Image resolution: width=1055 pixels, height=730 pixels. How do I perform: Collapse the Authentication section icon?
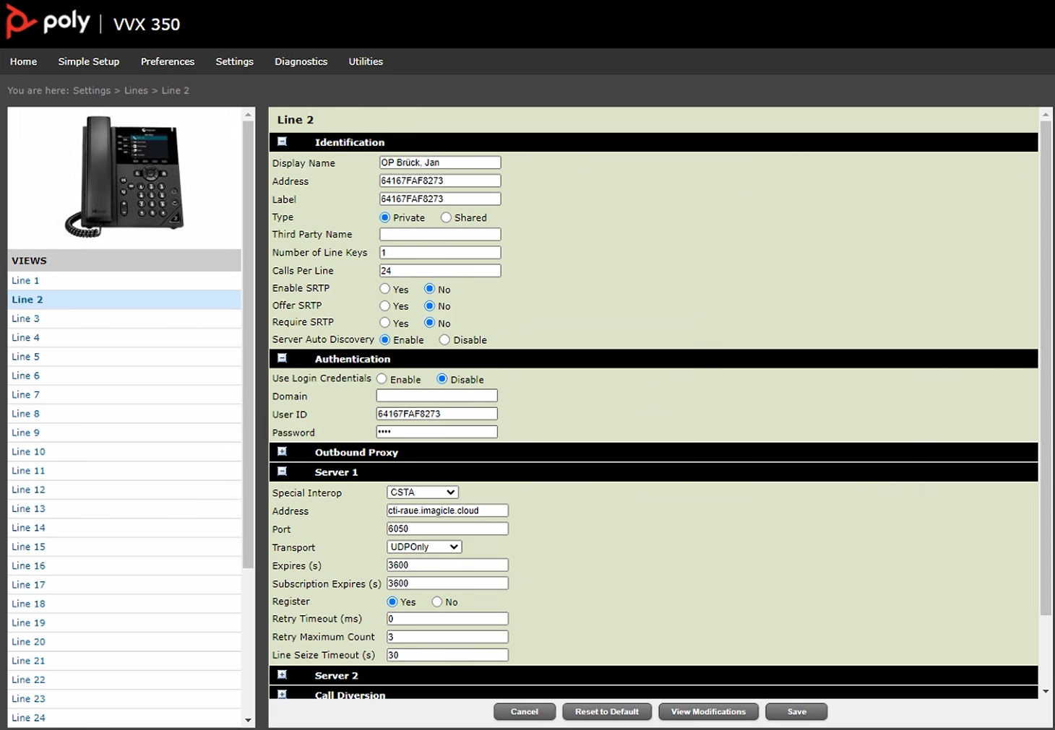[x=283, y=358]
